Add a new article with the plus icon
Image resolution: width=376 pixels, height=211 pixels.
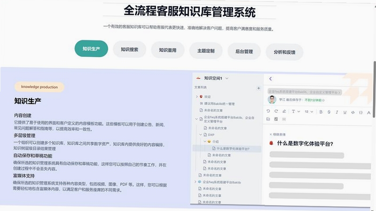pyautogui.click(x=258, y=88)
